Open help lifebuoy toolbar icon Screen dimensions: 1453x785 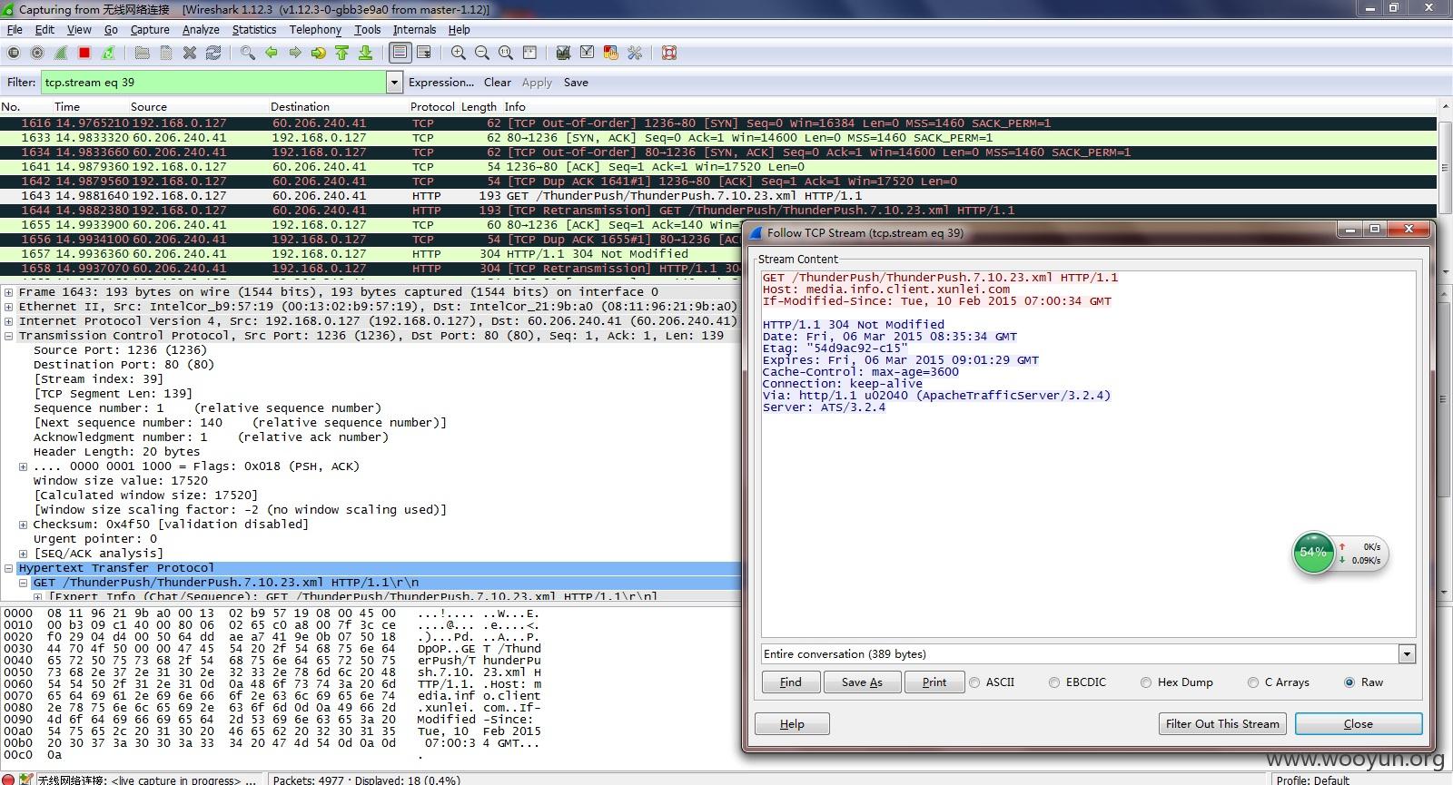(668, 53)
